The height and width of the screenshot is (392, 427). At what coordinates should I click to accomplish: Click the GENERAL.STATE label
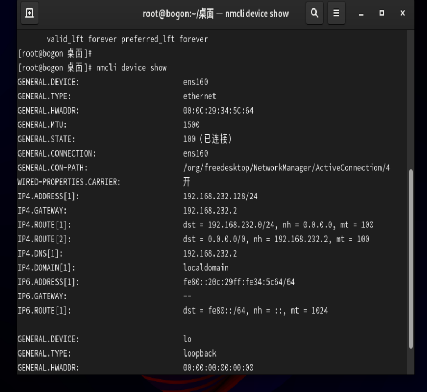(47, 139)
